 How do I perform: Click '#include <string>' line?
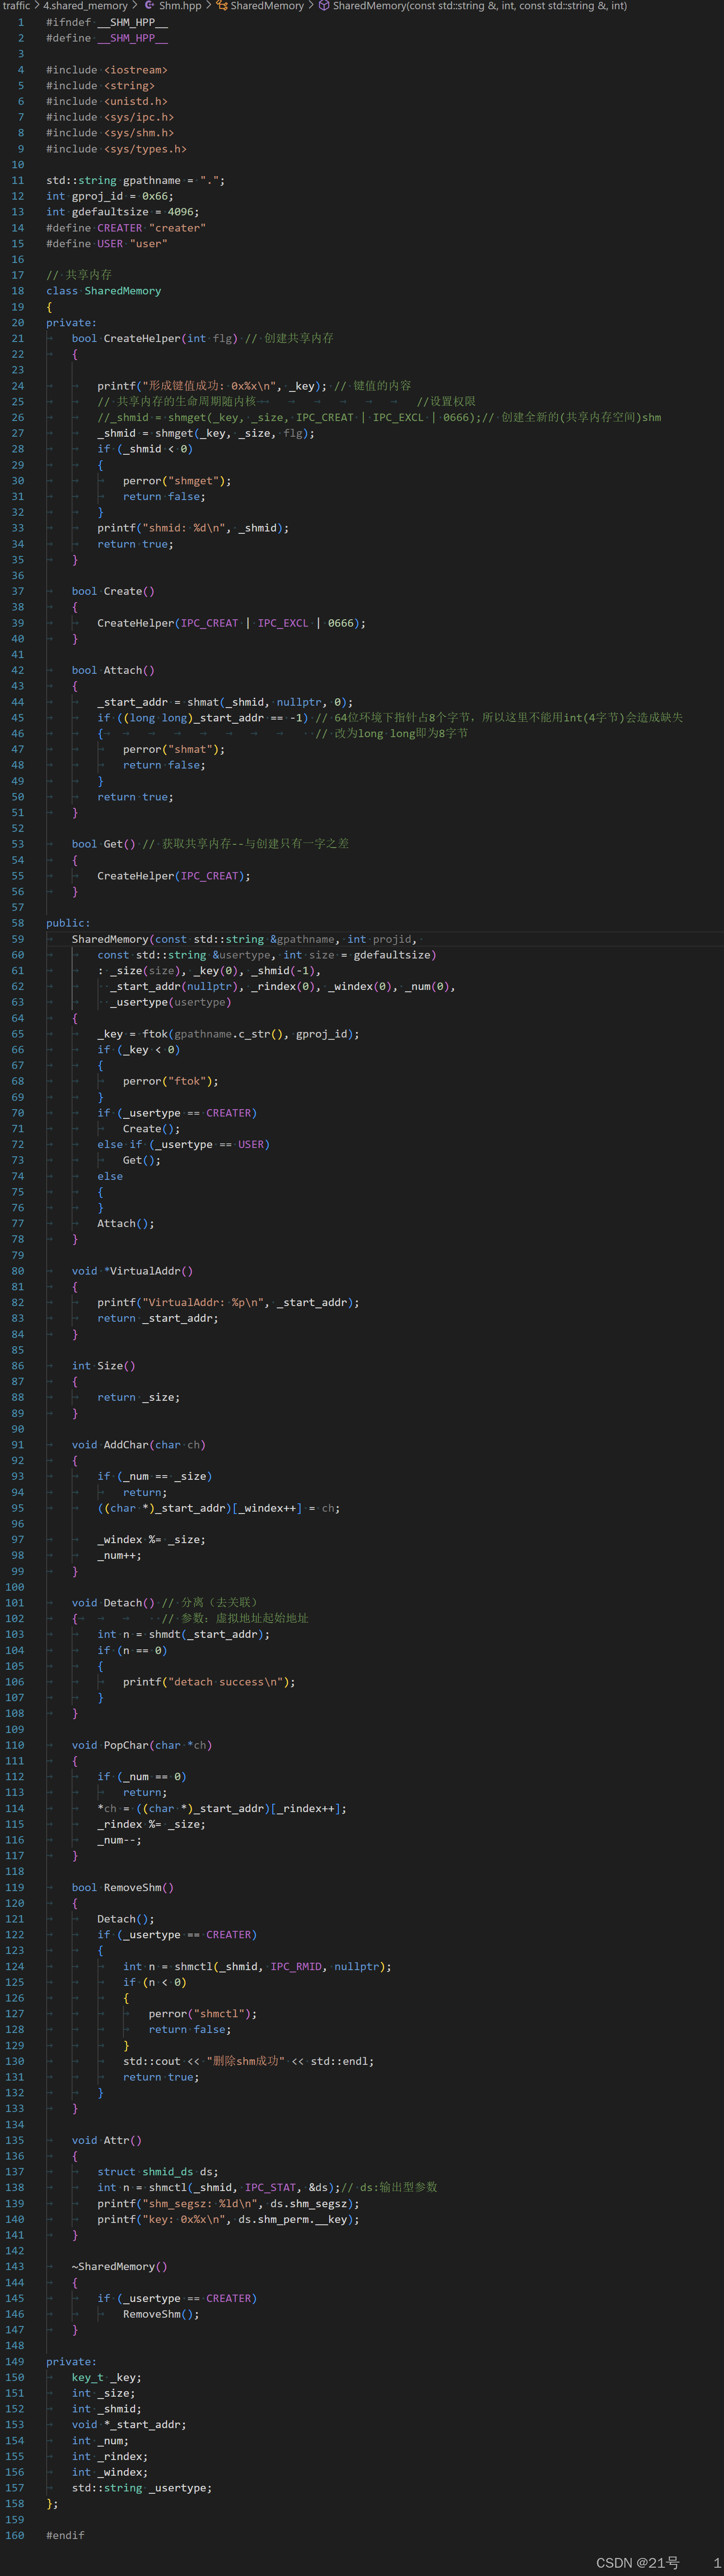pyautogui.click(x=100, y=86)
